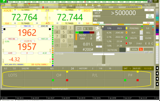Mute using speaker icon beside 13:13:28 clock
The height and width of the screenshot is (101, 160).
click(157, 68)
